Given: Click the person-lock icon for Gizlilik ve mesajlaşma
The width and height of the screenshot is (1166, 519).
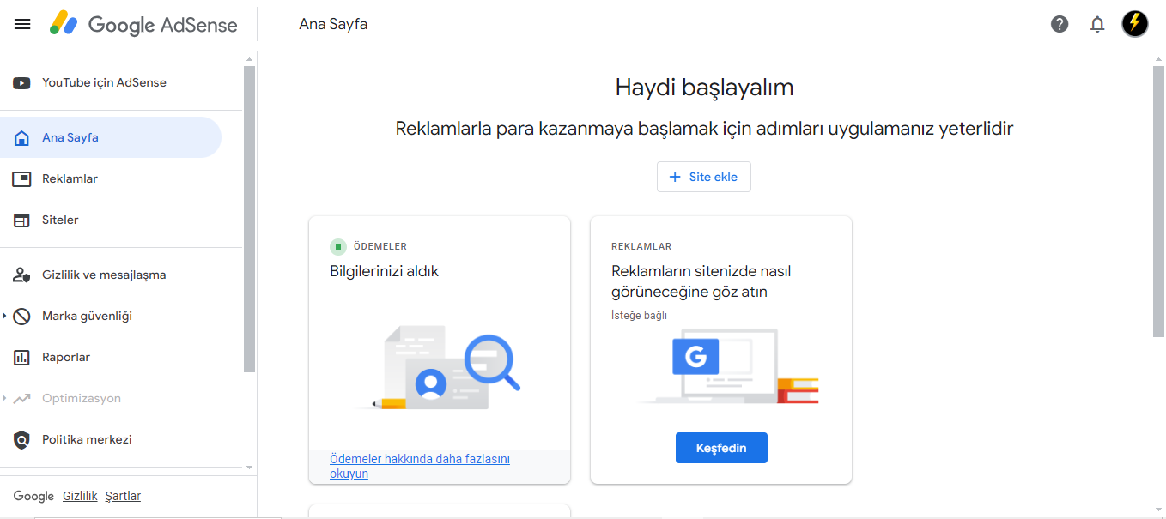Looking at the screenshot, I should coord(21,275).
